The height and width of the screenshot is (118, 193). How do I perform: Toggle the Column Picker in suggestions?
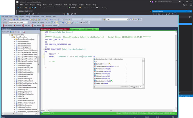125,87
